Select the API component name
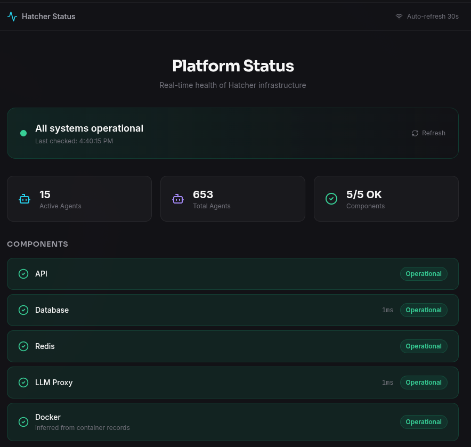Image resolution: width=471 pixels, height=447 pixels. coord(41,274)
